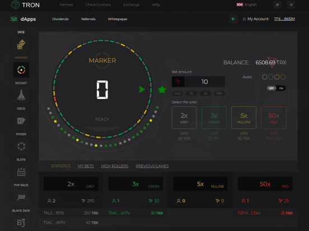The width and height of the screenshot is (309, 231).
Task: Mute sound with the speaker icon
Action: point(233,19)
